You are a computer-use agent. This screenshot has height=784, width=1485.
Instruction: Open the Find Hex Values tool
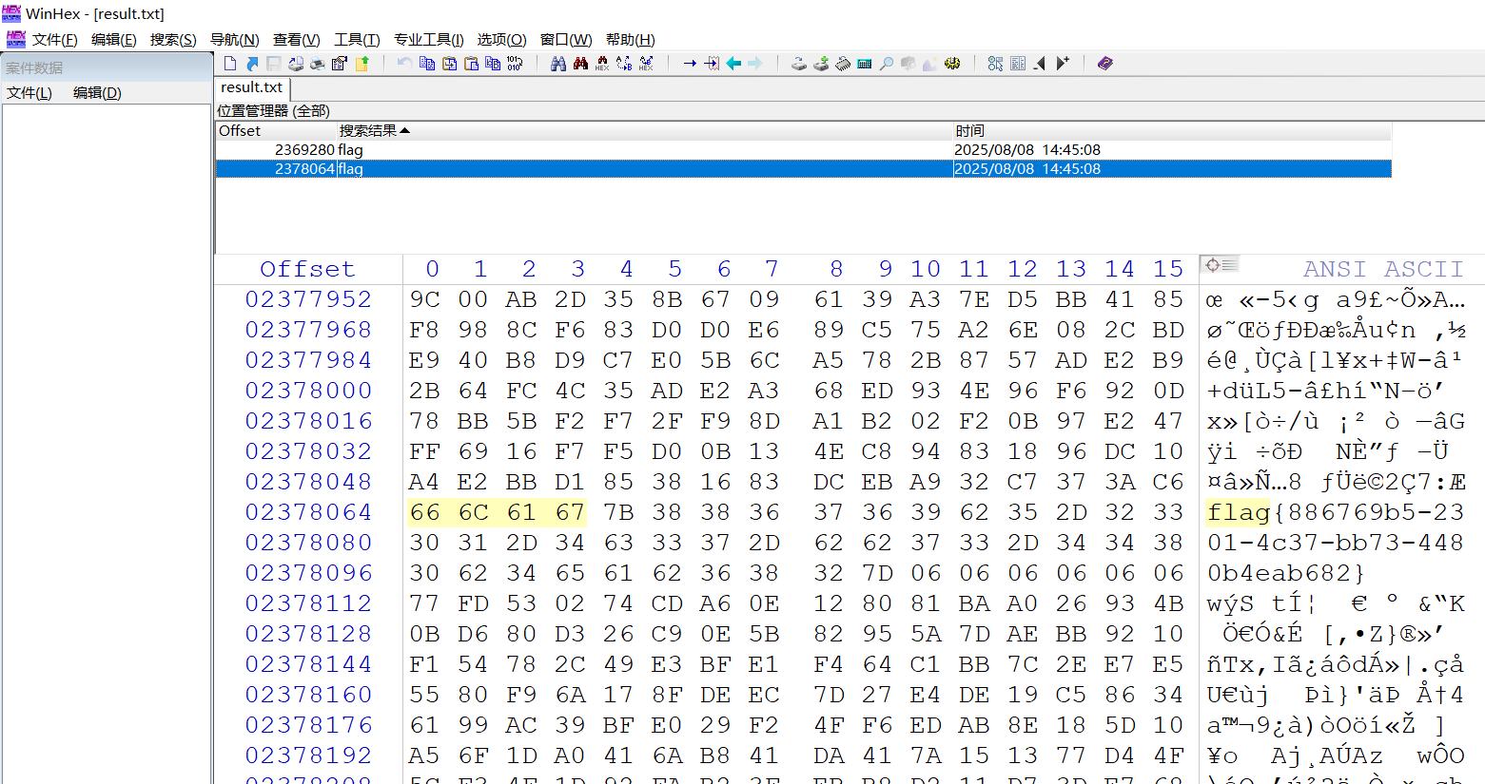(x=603, y=64)
